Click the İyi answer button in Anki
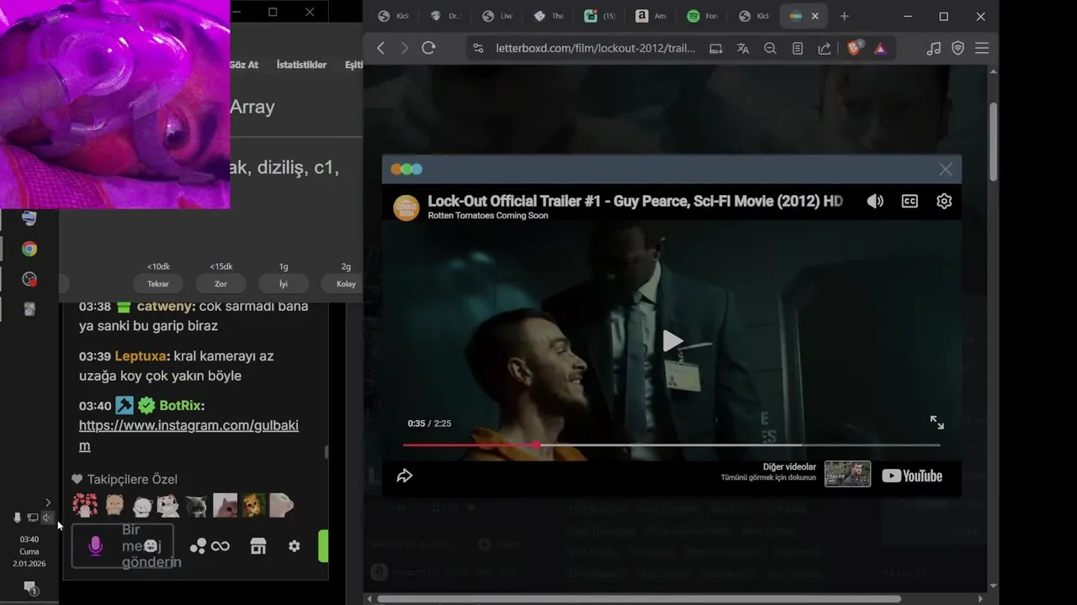This screenshot has height=605, width=1077. (284, 284)
